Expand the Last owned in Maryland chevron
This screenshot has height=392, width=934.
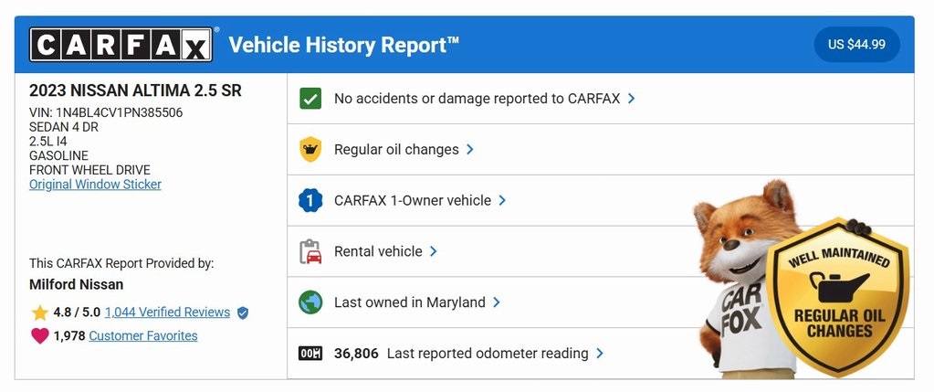497,302
